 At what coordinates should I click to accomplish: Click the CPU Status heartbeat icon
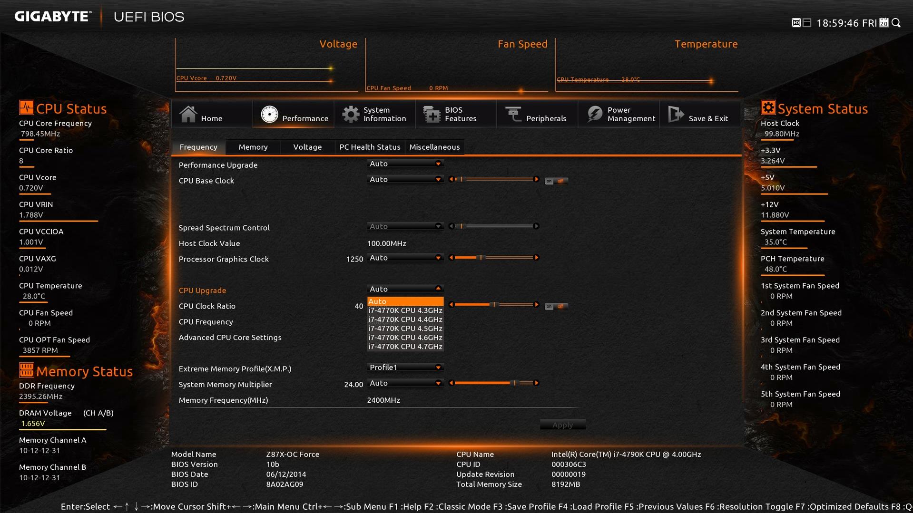pos(26,107)
